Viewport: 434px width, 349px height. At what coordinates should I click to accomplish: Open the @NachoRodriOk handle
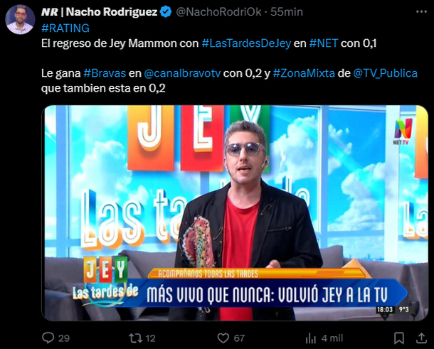click(x=218, y=12)
